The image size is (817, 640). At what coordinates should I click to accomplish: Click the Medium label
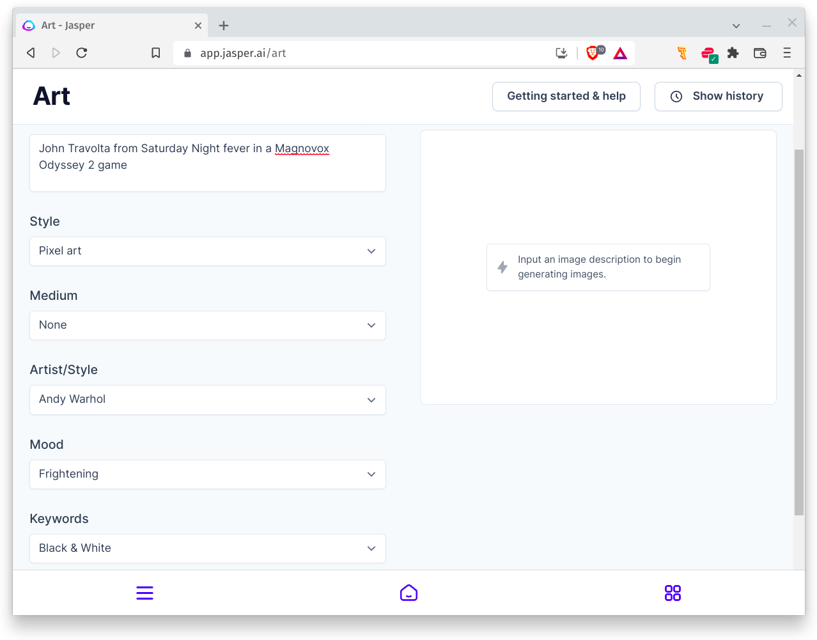click(x=54, y=295)
